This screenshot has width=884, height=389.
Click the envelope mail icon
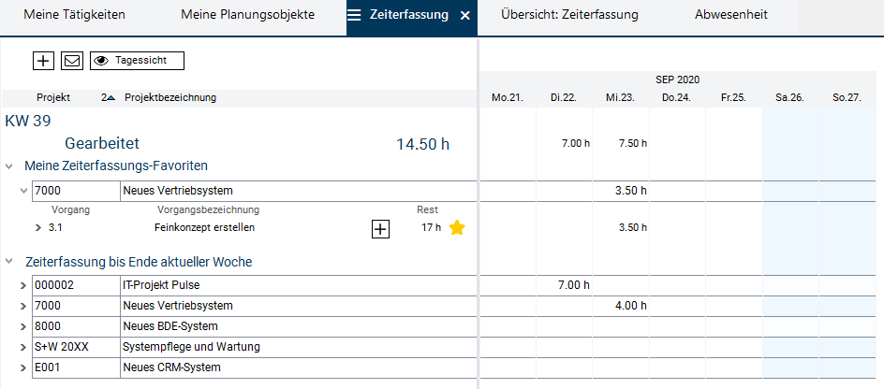tap(71, 61)
